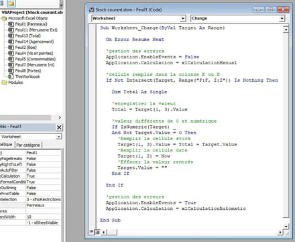Switch to the alphabetical properties tab
This screenshot has height=242, width=295.
(x=6, y=145)
